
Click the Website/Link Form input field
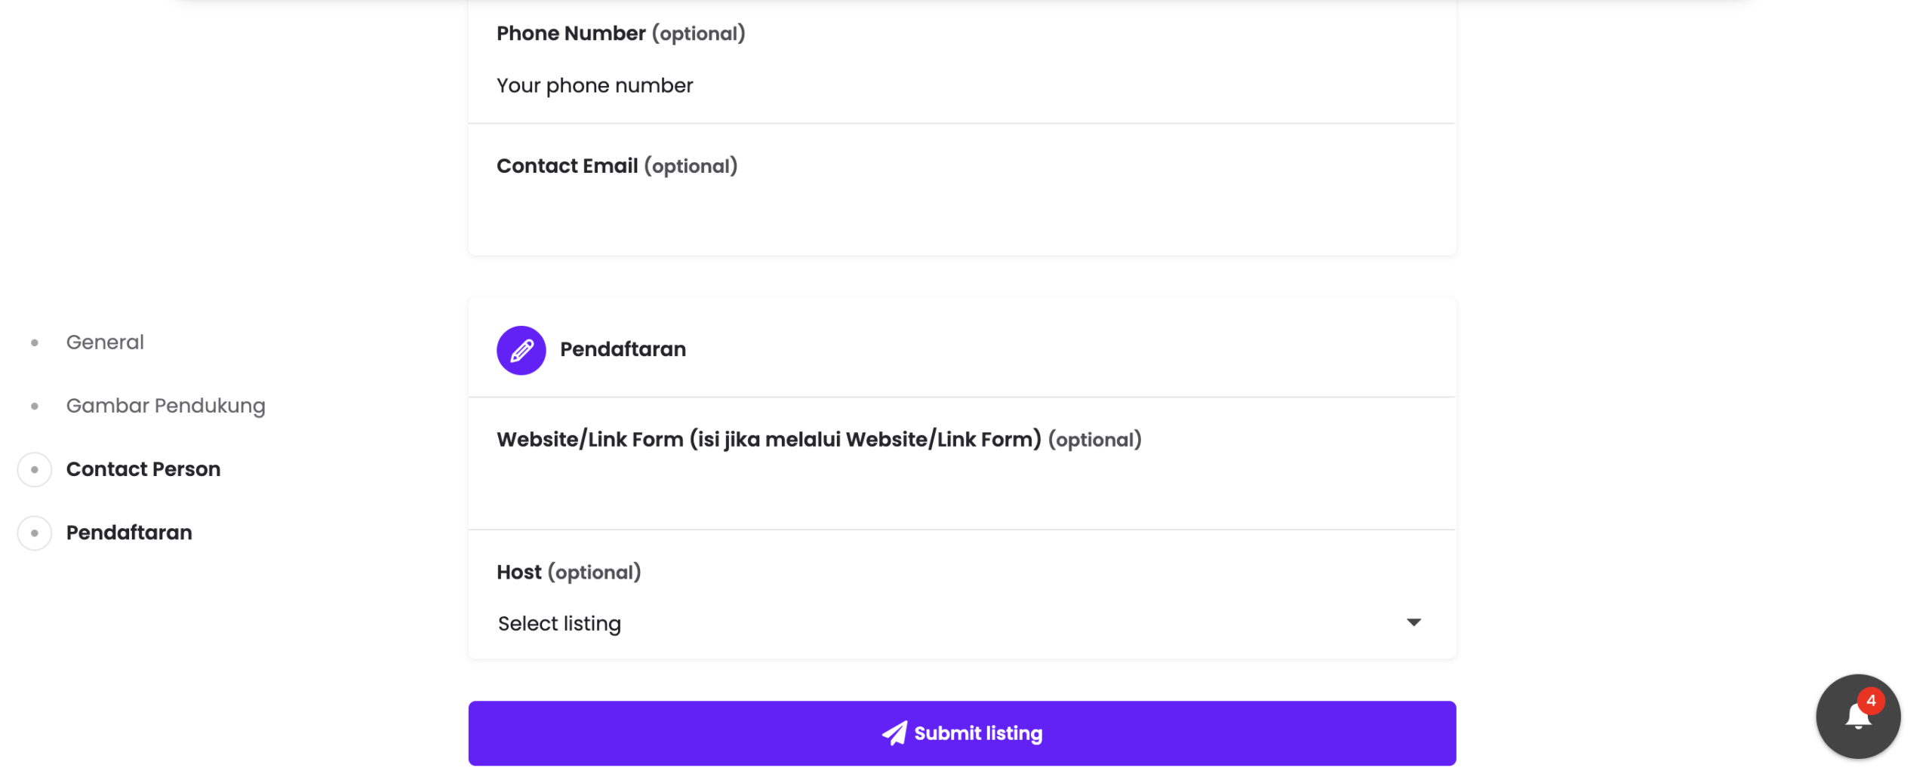tap(906, 490)
